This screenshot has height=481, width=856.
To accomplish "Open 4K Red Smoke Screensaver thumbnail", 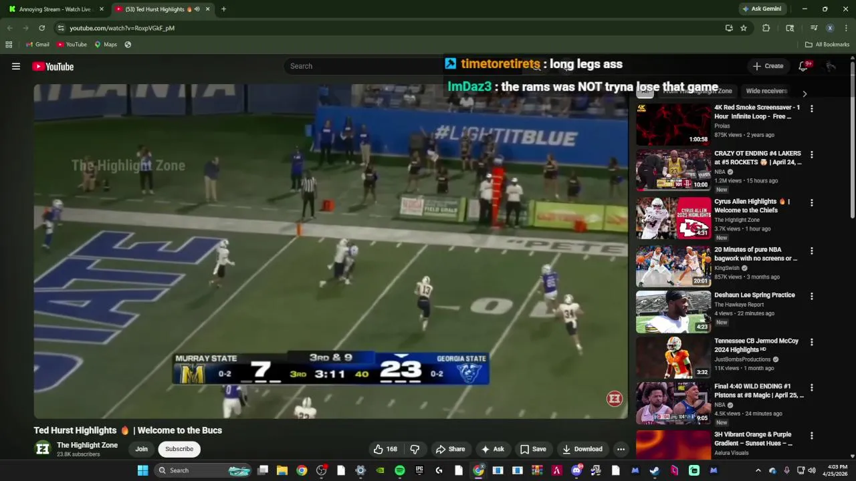I will tap(673, 124).
